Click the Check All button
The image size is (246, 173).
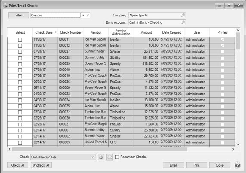click(x=18, y=165)
